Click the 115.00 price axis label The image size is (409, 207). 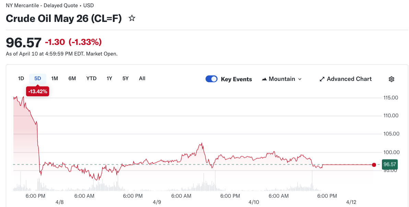click(x=390, y=98)
